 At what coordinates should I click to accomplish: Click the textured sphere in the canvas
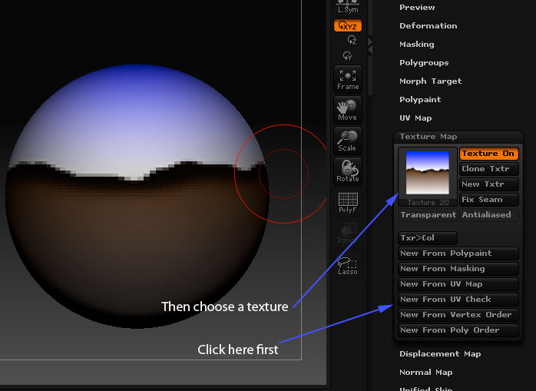pos(137,196)
